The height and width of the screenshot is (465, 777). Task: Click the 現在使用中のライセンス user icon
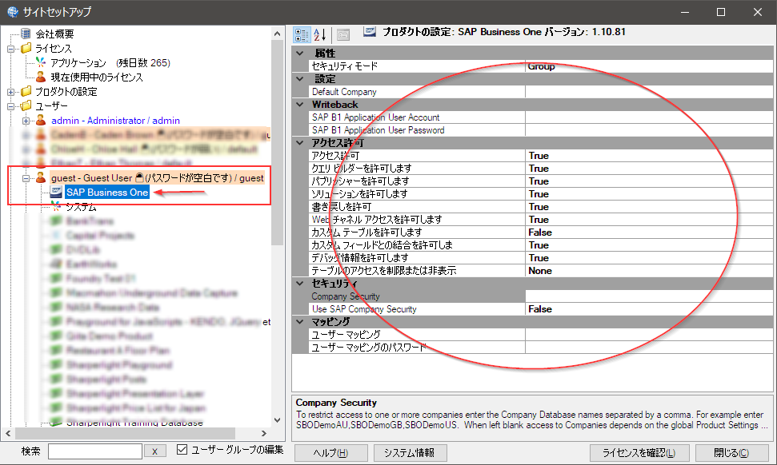point(41,77)
